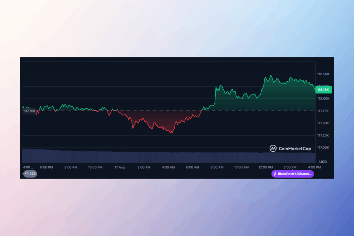Select the 117.25K price axis label

(323, 135)
